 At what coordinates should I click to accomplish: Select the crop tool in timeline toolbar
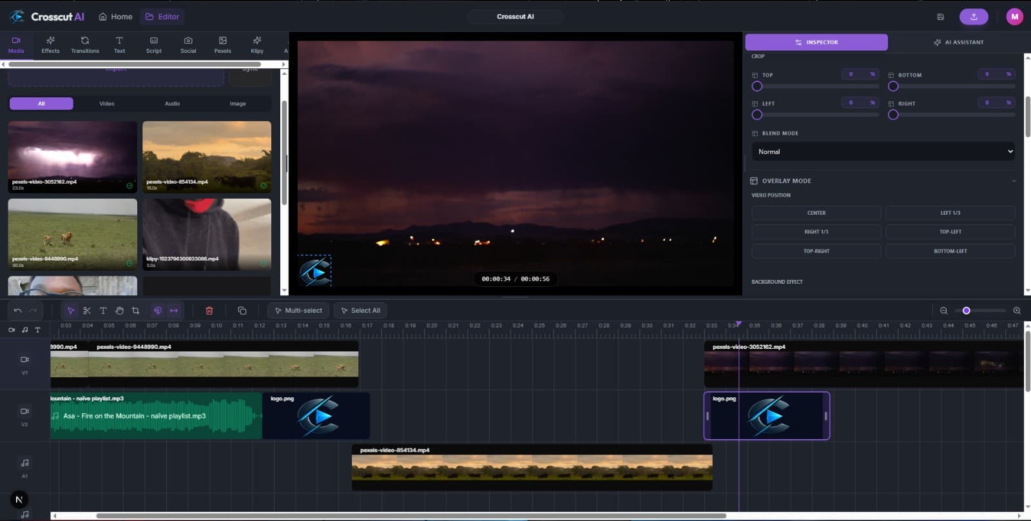(x=135, y=311)
